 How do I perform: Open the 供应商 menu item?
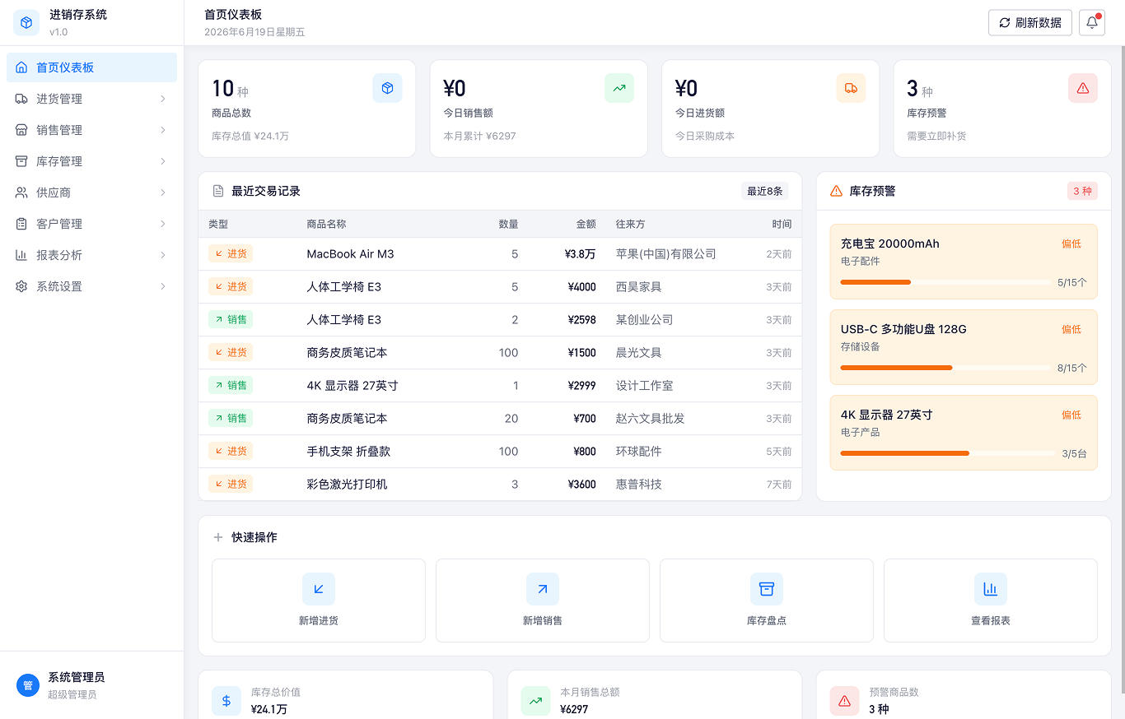click(91, 193)
